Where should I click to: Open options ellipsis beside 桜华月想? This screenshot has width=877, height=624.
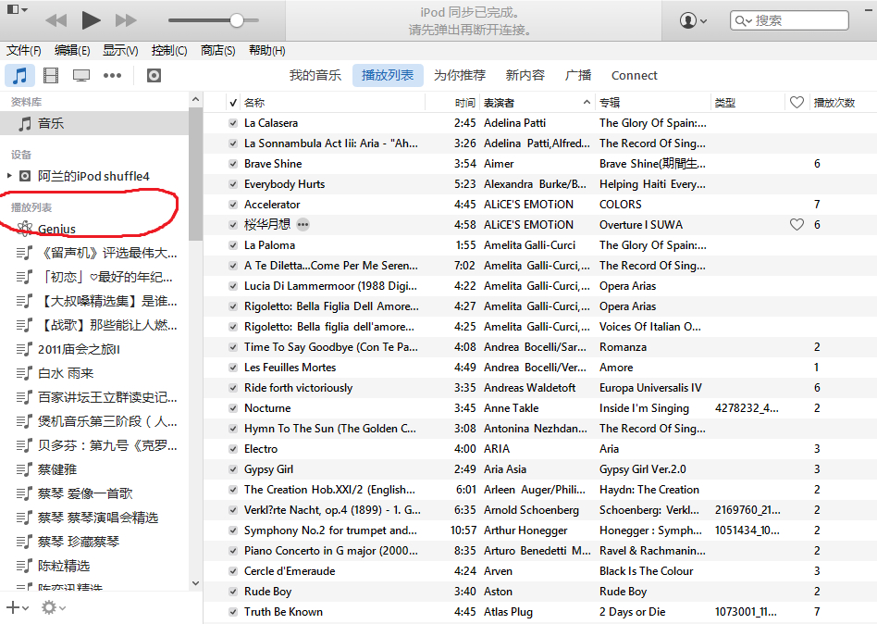pos(303,225)
